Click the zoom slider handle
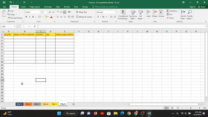This screenshot has height=117, width=208. (x=191, y=108)
